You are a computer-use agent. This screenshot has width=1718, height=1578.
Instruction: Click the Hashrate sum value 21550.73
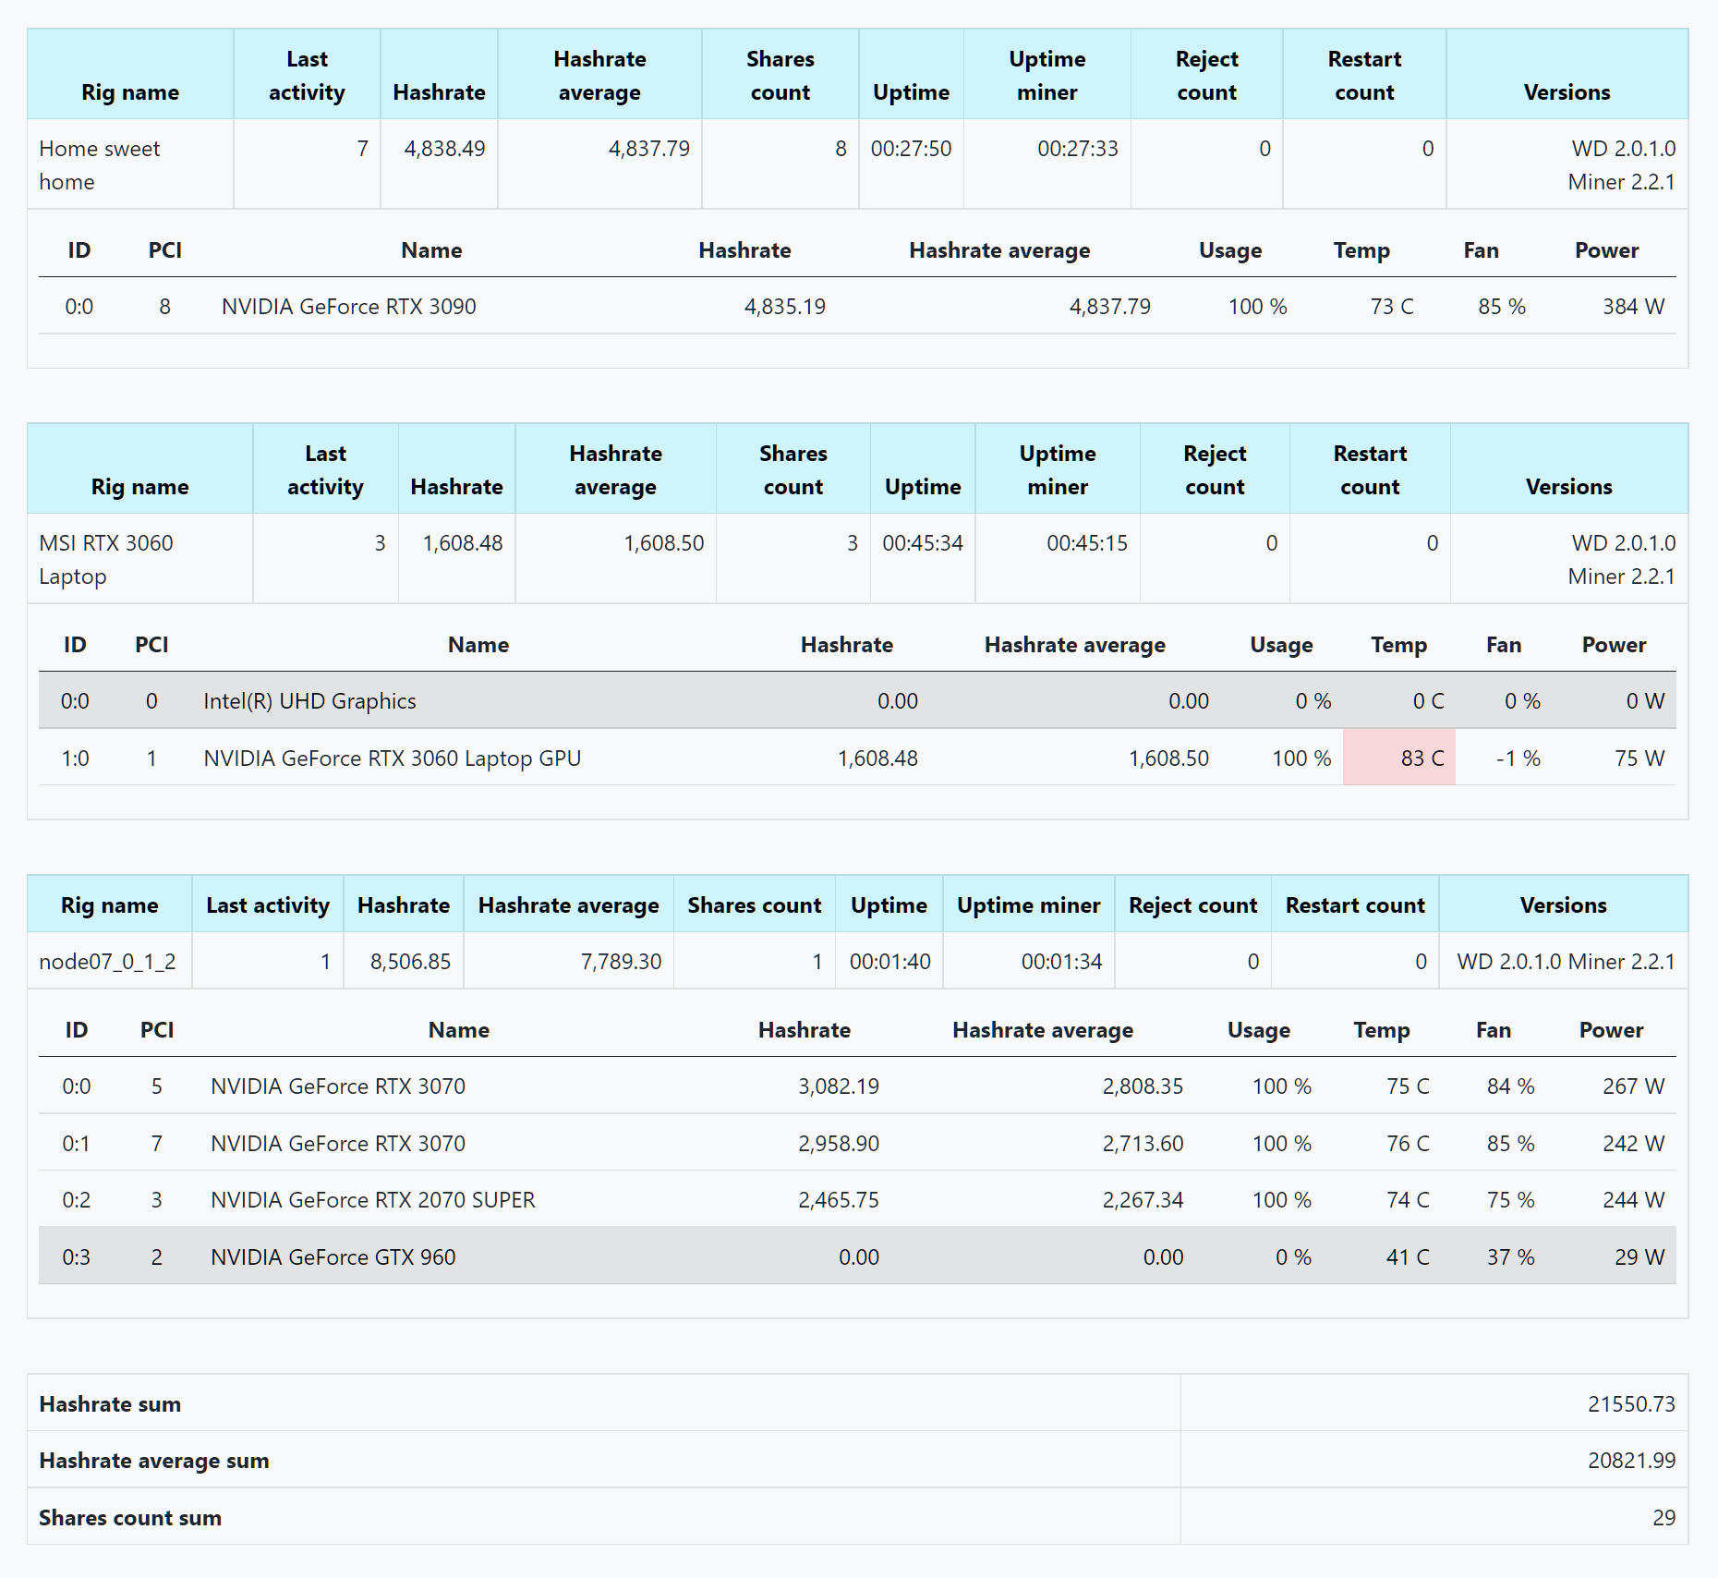pos(1630,1403)
